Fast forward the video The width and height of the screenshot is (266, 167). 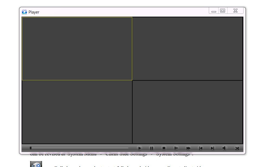(x=188, y=148)
